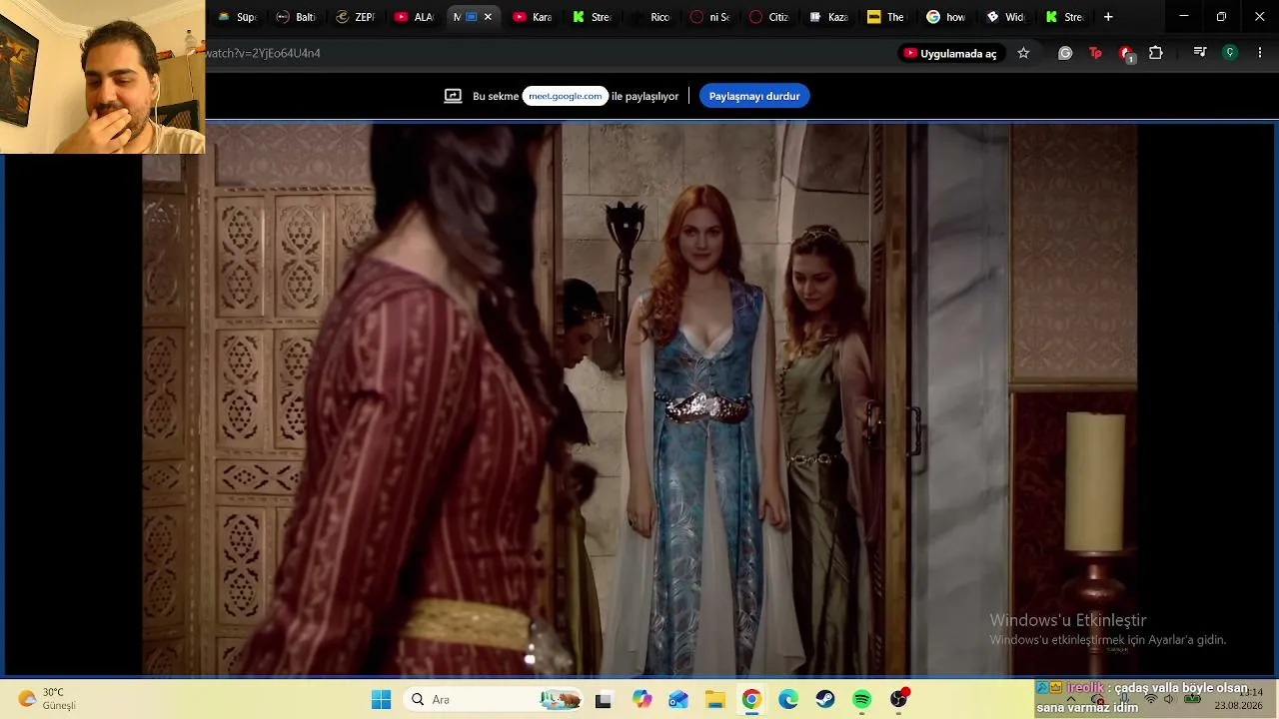
Task: Launch Copilot from the taskbar
Action: 641,700
